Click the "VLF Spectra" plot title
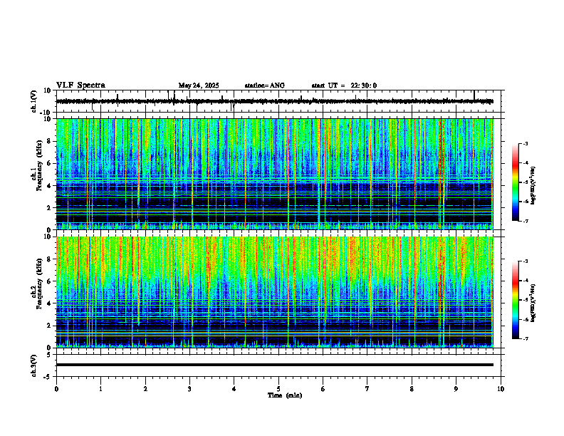564x436 pixels. [x=80, y=85]
